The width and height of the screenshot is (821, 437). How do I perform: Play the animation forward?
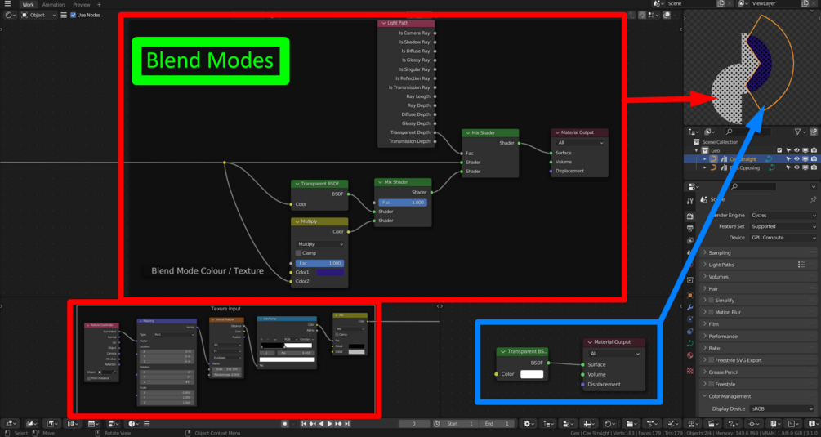point(329,424)
